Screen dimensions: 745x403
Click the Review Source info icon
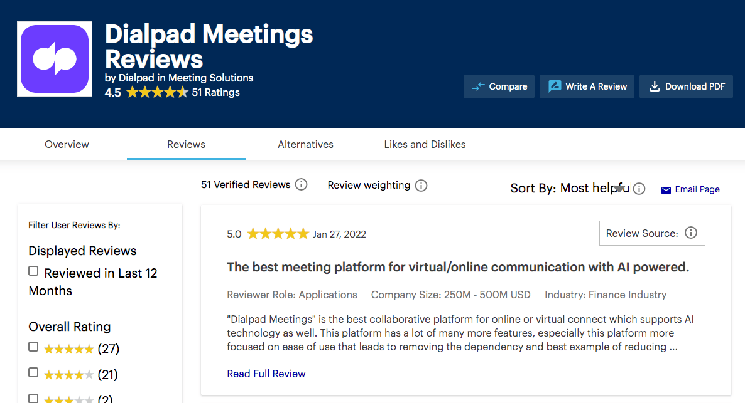(x=691, y=233)
